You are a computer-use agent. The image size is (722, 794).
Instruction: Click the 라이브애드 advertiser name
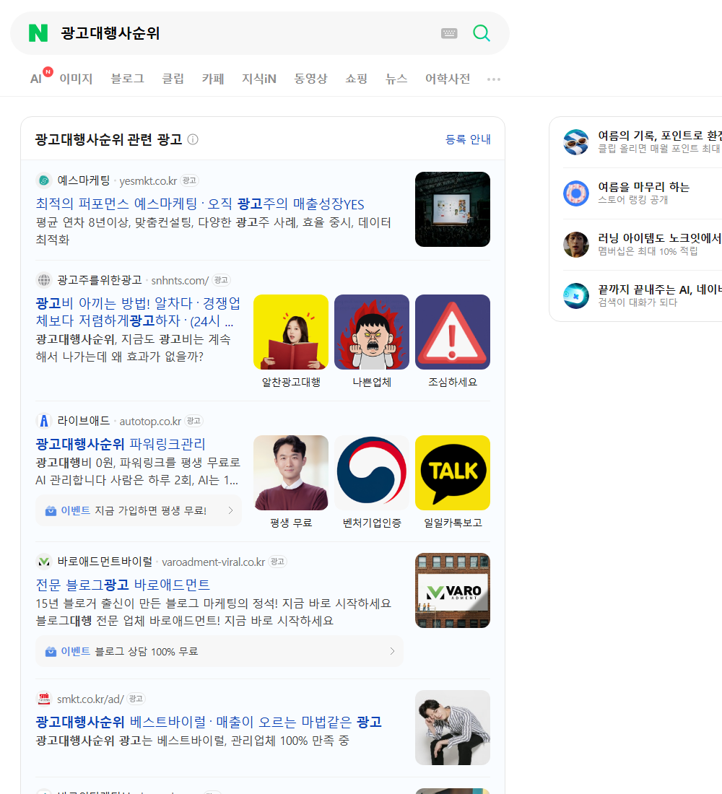point(84,421)
